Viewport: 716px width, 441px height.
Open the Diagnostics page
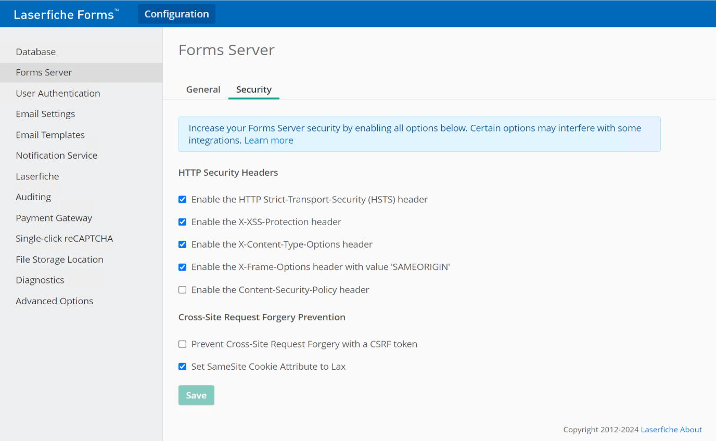point(81,280)
